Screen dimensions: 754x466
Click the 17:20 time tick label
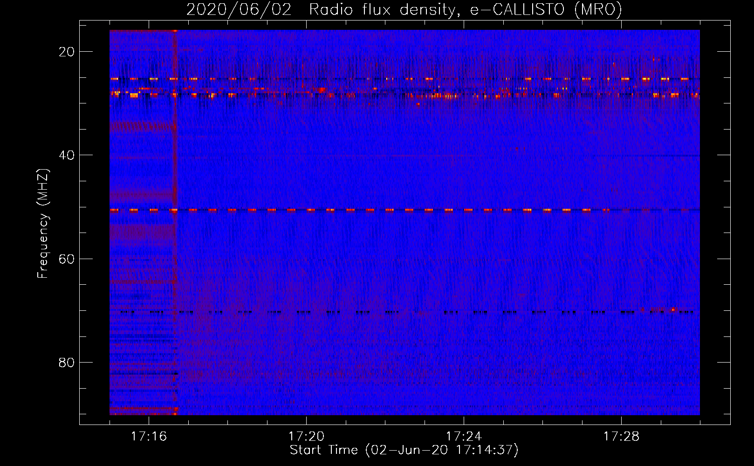[x=306, y=437]
